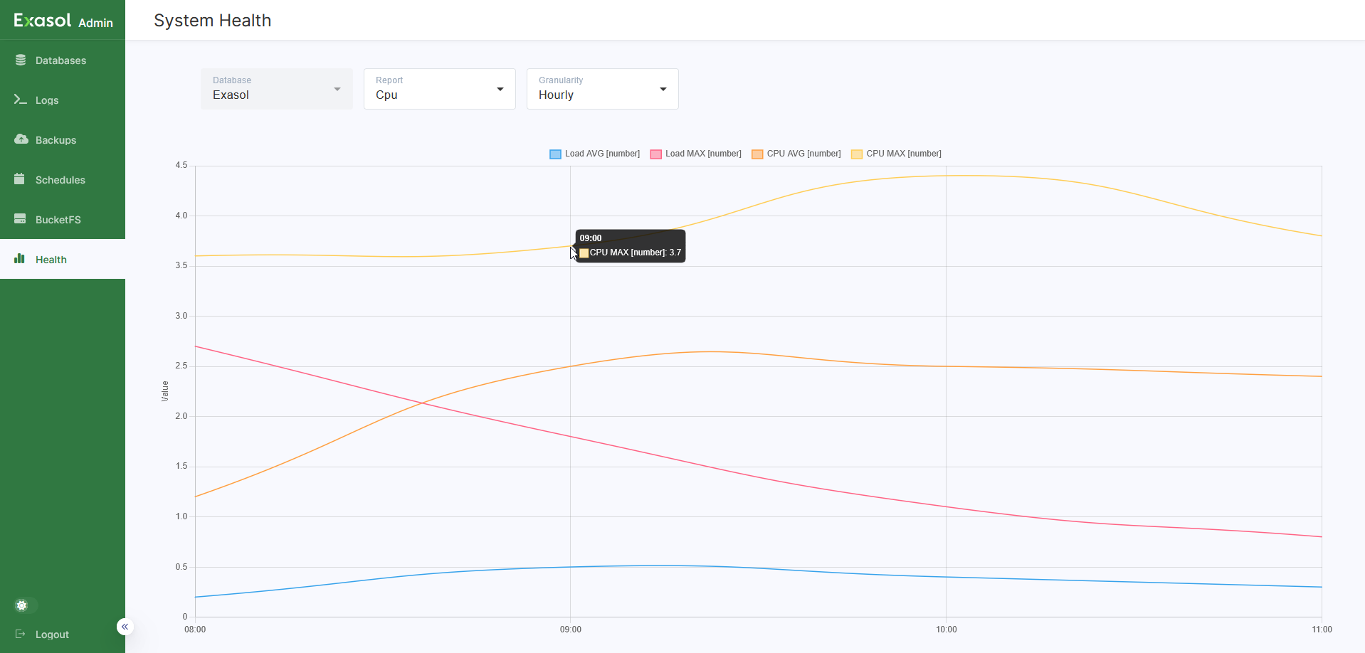This screenshot has width=1365, height=653.
Task: Go to the Backups menu item
Action: [56, 140]
